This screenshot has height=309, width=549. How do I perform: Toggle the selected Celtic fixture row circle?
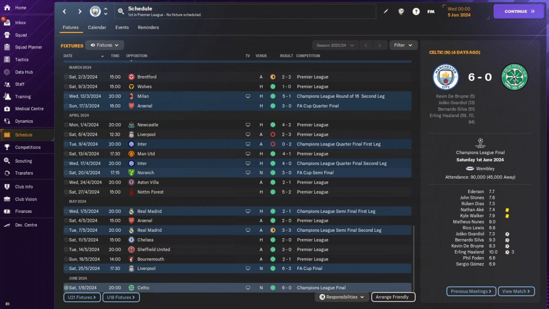66,288
